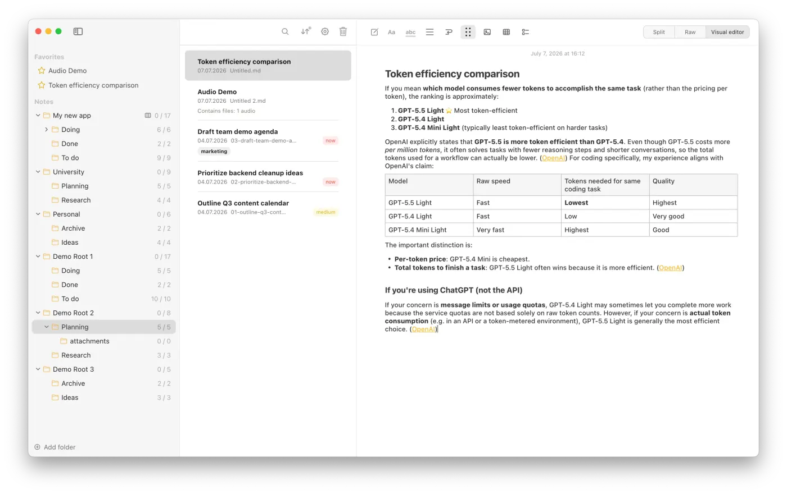Click the marketing tag on the draft note
Screen dimensions: 787x494
pyautogui.click(x=214, y=152)
